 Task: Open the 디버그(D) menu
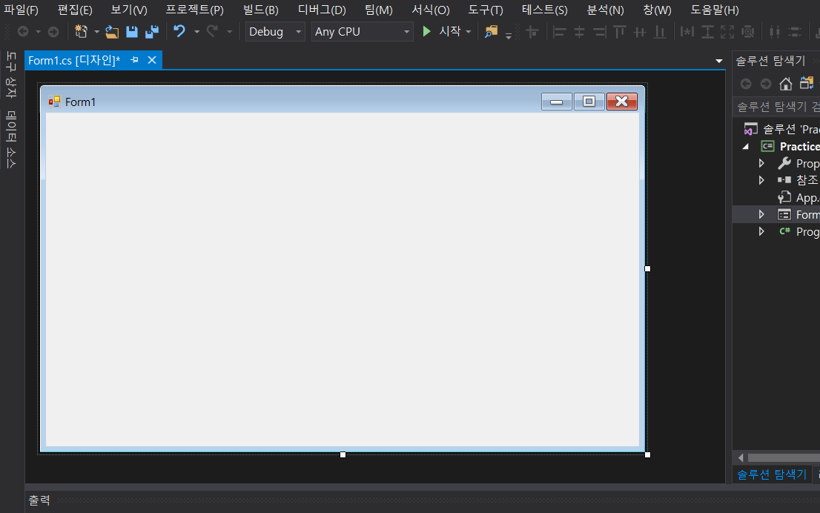coord(322,10)
